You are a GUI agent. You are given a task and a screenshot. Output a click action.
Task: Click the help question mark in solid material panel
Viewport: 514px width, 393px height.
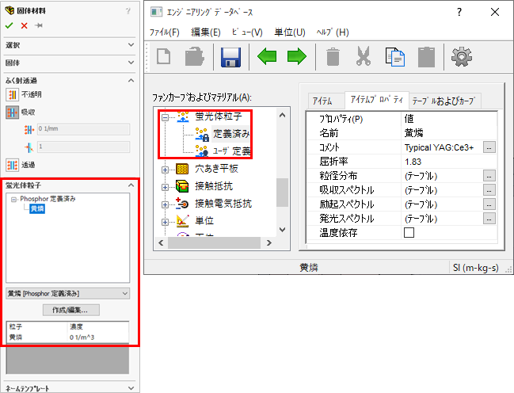tap(128, 11)
